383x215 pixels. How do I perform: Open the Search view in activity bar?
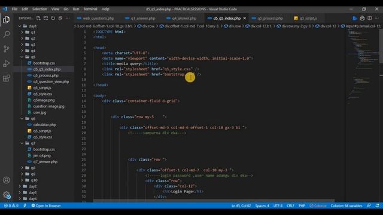(x=7, y=34)
